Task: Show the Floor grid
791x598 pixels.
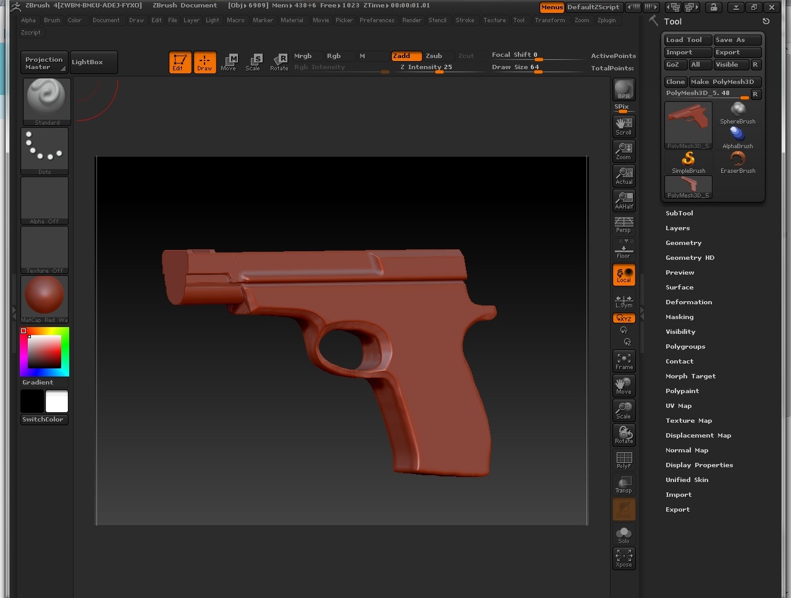Action: [x=624, y=249]
